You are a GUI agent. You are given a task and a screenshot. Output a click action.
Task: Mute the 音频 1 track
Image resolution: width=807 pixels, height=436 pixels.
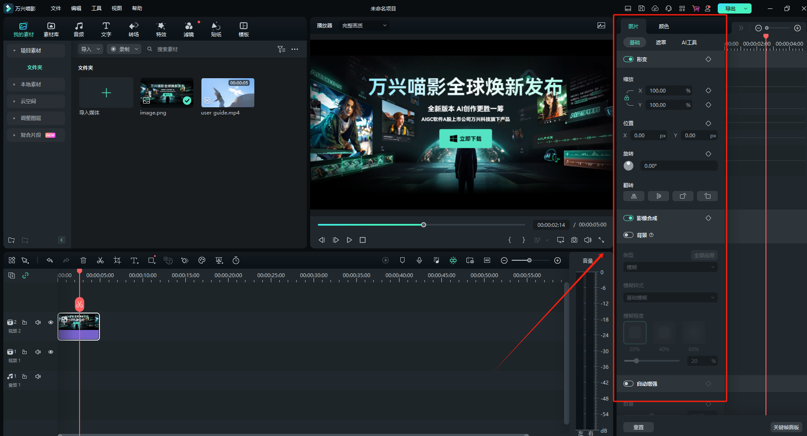point(38,376)
